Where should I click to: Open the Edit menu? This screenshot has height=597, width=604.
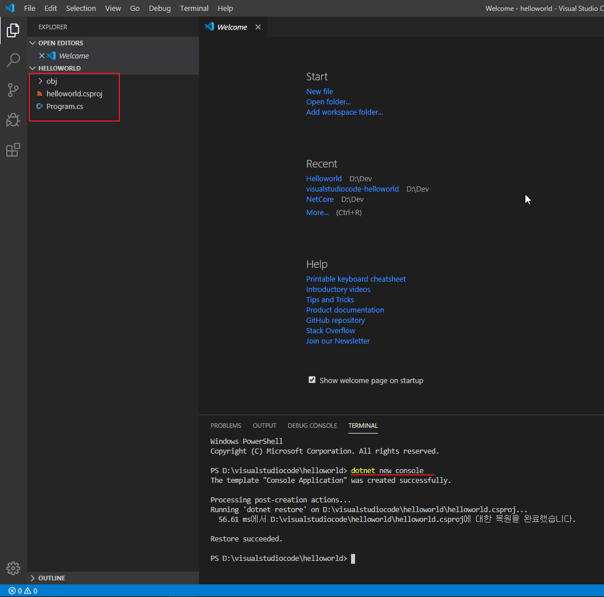[50, 8]
